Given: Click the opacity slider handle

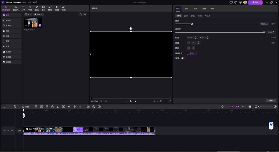Looking at the screenshot, I should 264,32.
